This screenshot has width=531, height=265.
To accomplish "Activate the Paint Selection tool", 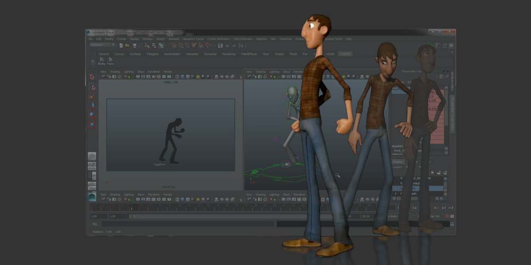I will [x=92, y=96].
